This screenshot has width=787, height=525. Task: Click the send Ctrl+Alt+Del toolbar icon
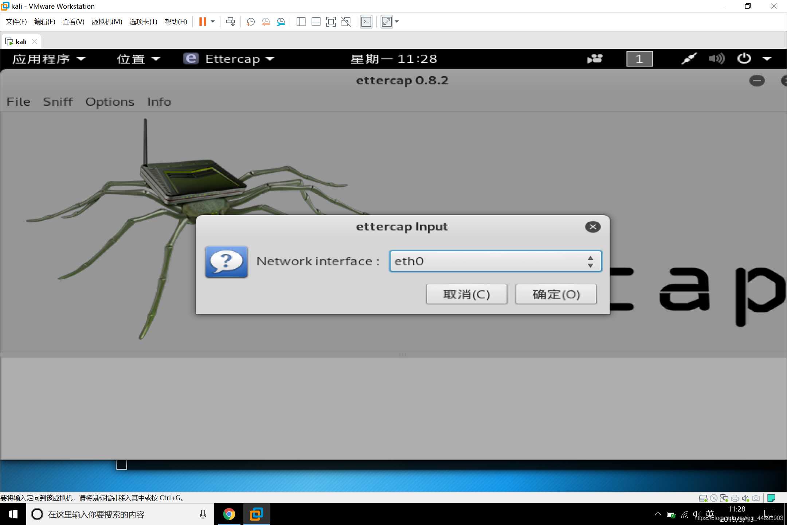click(x=230, y=22)
